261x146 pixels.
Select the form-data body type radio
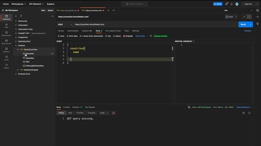(x=68, y=36)
